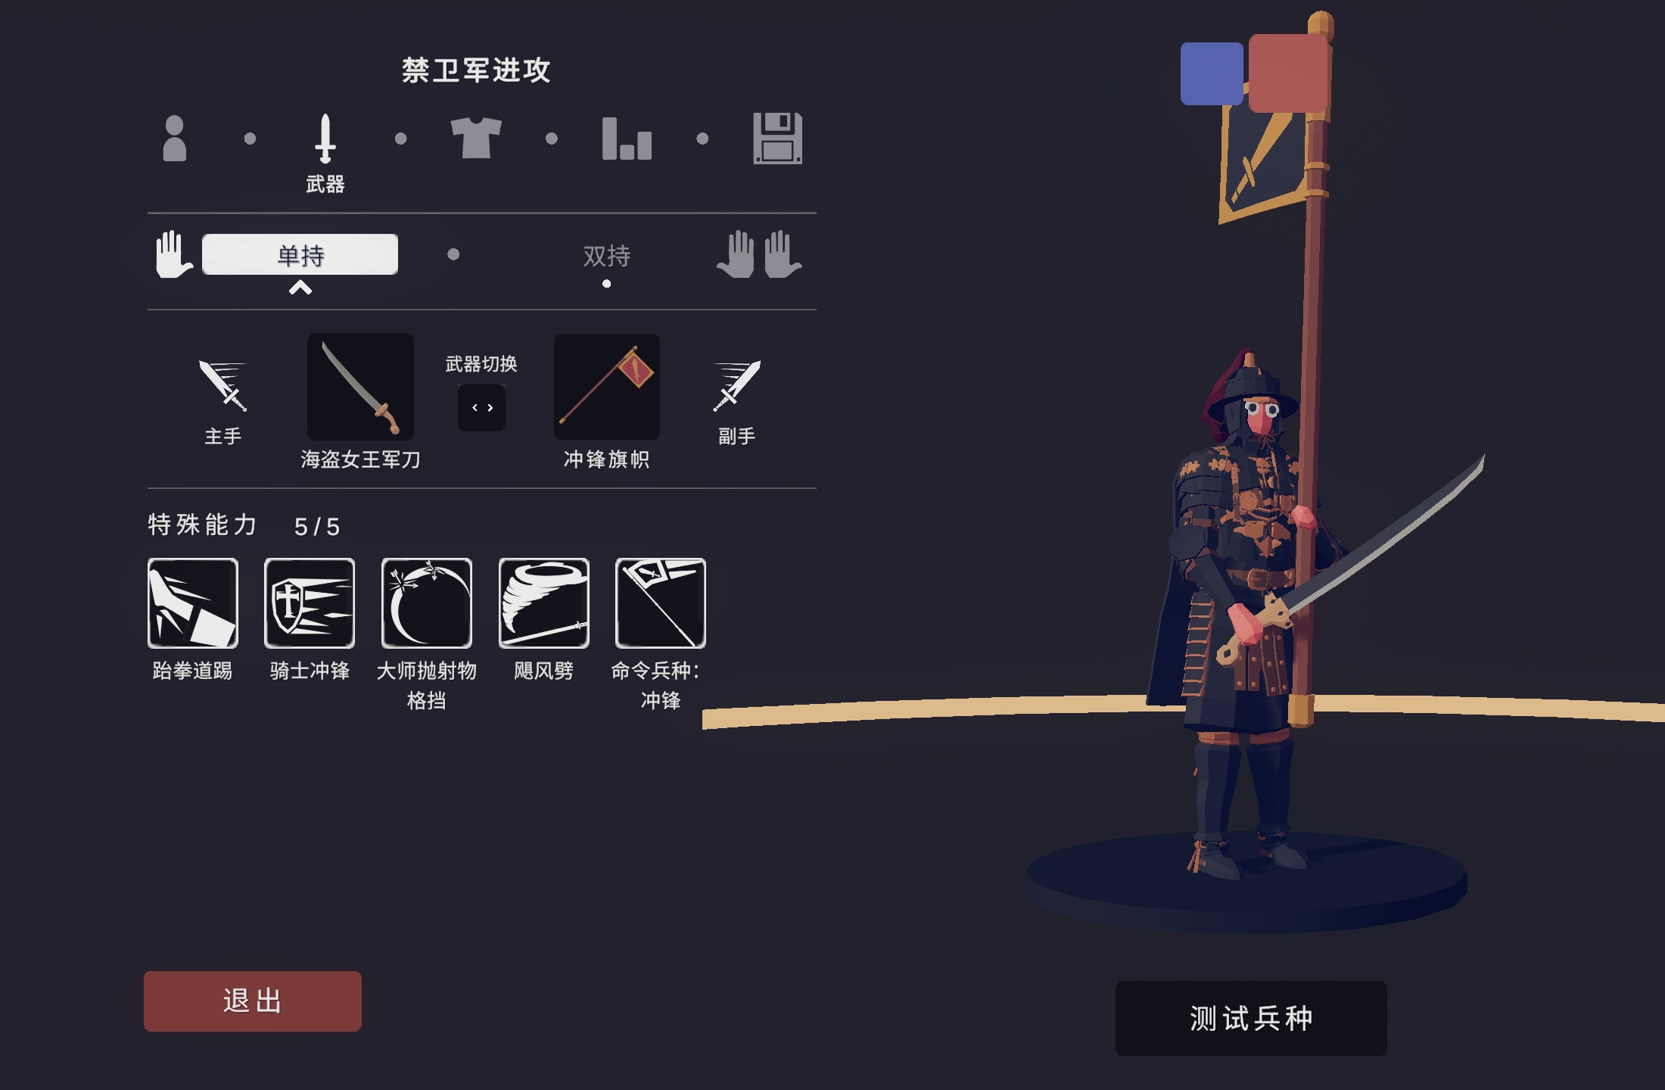Open the 海盗女王军刀 main-hand weapon slot
The height and width of the screenshot is (1090, 1665).
pos(360,387)
